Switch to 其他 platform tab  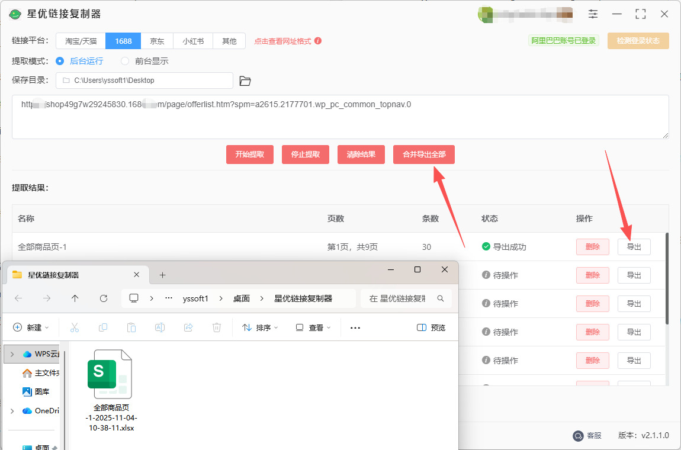click(229, 41)
